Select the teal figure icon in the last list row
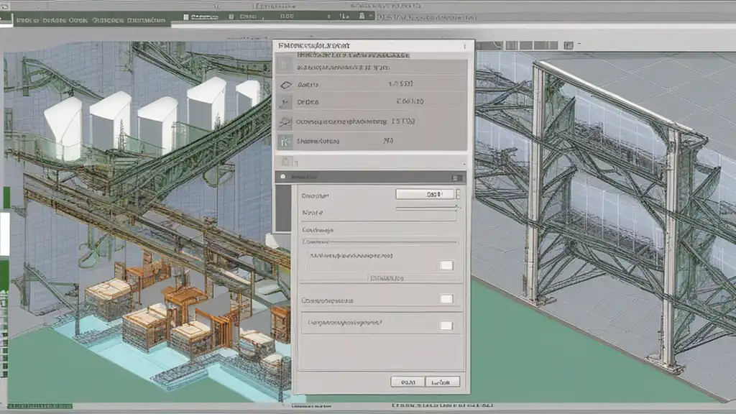 click(285, 141)
